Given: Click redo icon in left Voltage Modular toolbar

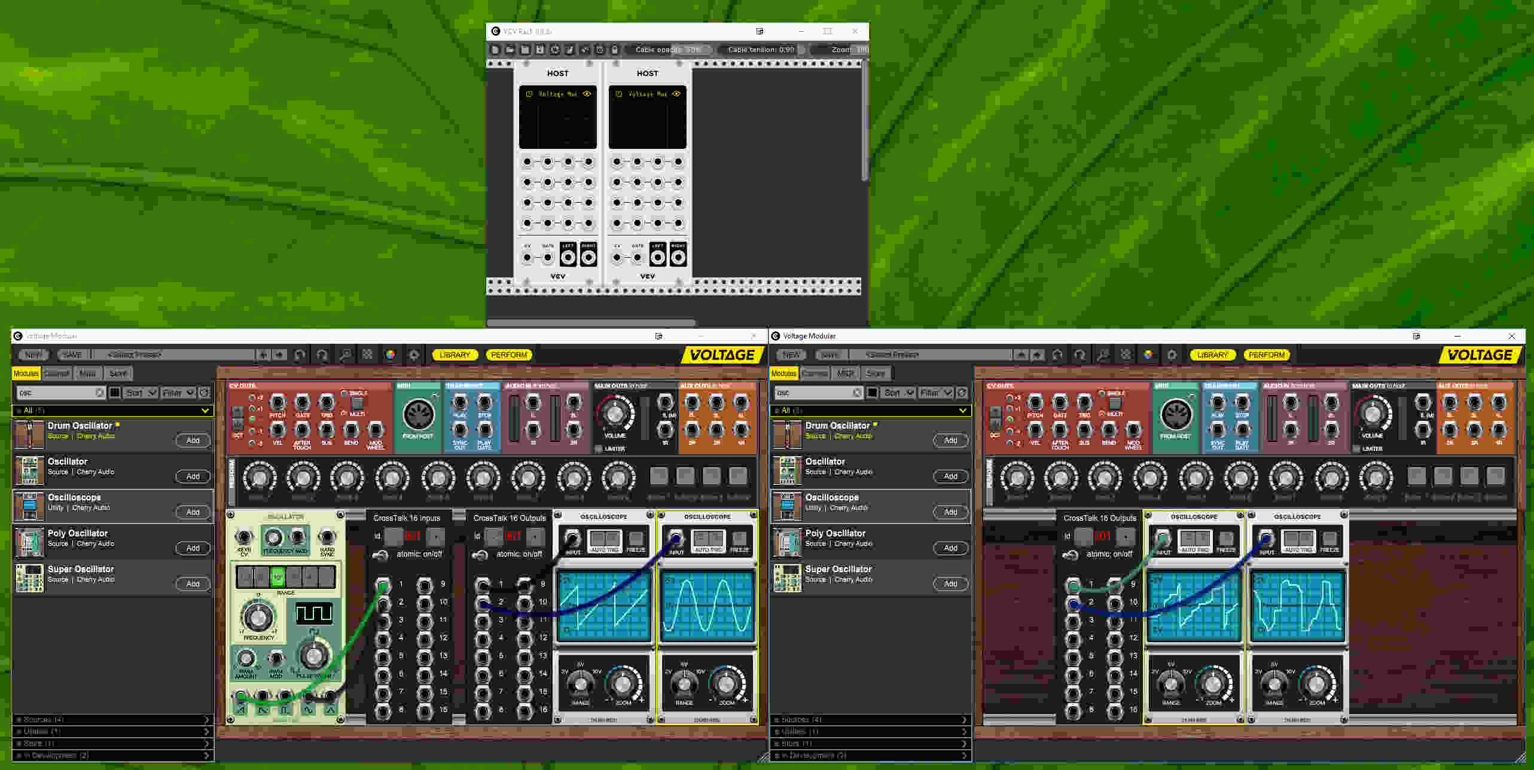Looking at the screenshot, I should (x=322, y=355).
